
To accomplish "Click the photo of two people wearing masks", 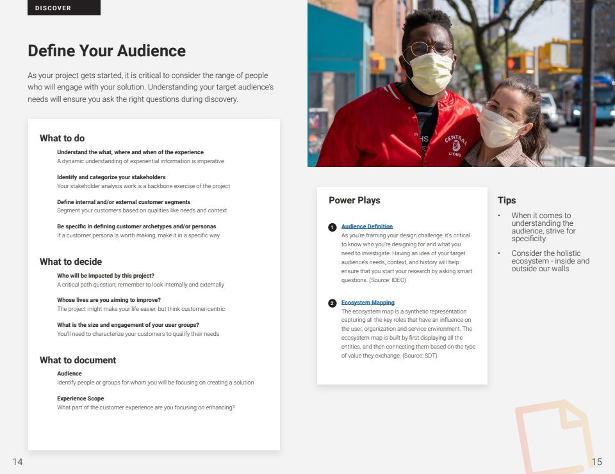I will pyautogui.click(x=461, y=83).
